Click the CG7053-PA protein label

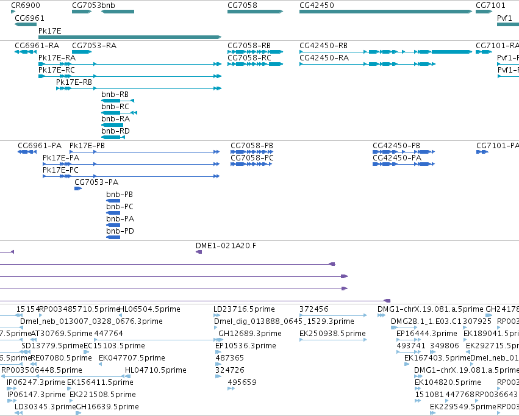(x=96, y=182)
